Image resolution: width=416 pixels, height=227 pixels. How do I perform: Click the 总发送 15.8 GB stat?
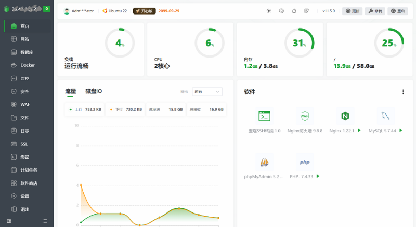[165, 109]
